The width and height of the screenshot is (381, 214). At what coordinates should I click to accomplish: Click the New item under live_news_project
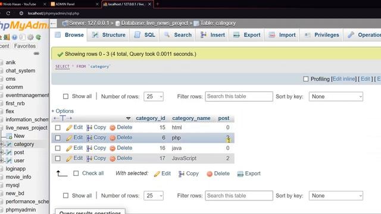(x=19, y=136)
